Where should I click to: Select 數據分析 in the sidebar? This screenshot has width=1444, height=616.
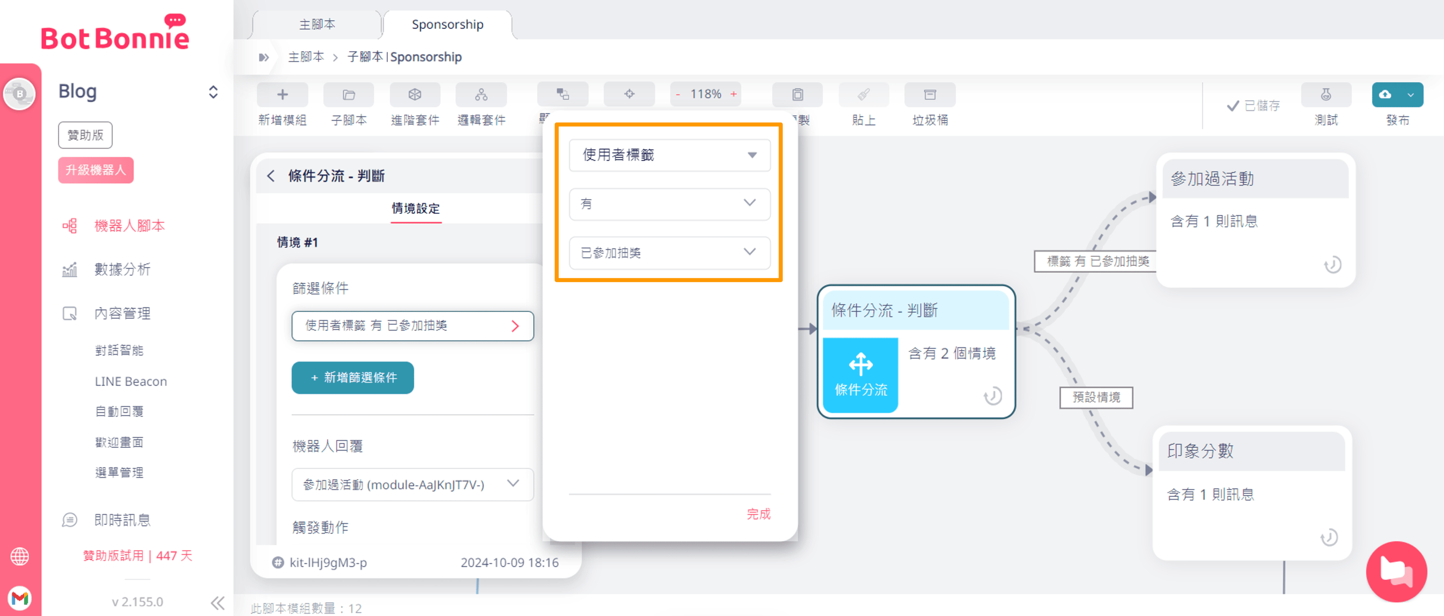click(x=122, y=269)
